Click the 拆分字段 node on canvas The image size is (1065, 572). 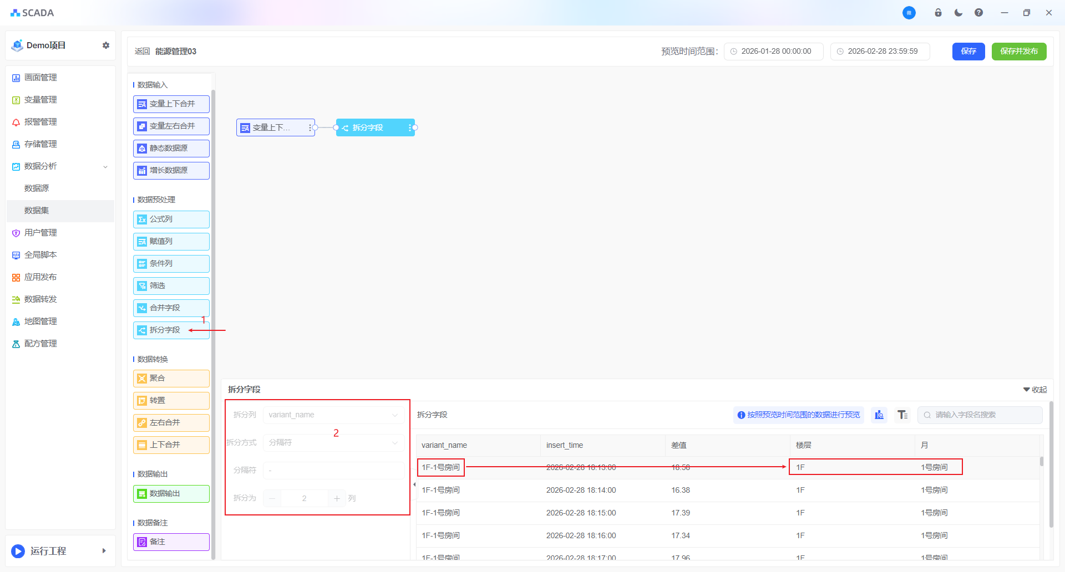point(374,127)
